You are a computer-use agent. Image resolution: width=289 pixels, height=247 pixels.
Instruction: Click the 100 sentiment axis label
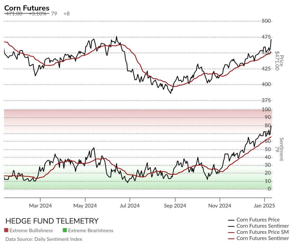point(266,109)
